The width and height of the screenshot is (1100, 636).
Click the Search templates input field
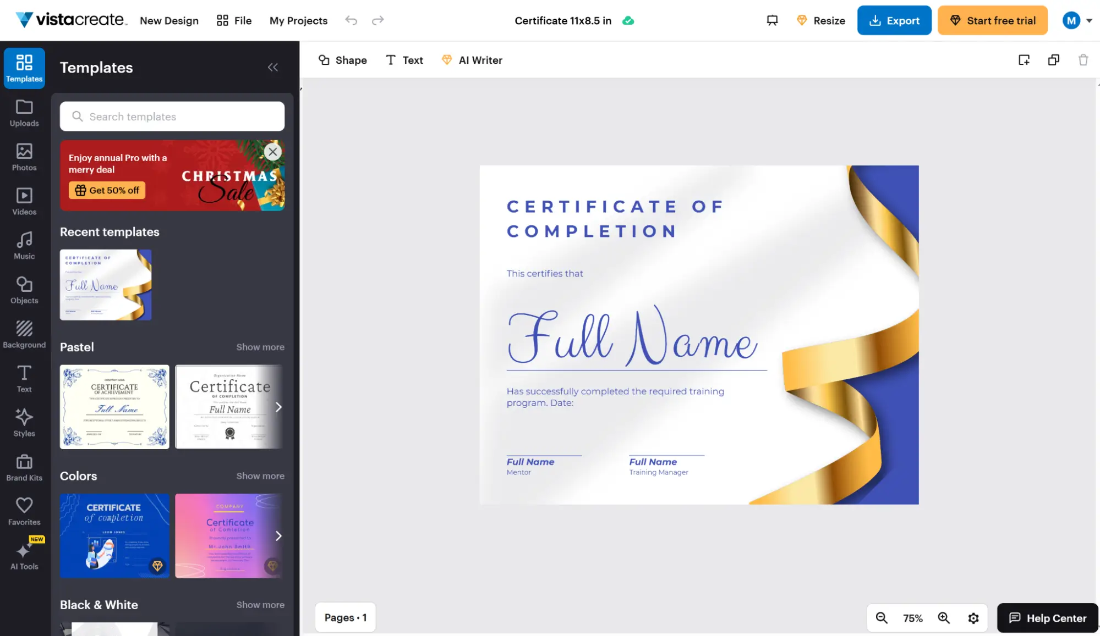point(172,116)
